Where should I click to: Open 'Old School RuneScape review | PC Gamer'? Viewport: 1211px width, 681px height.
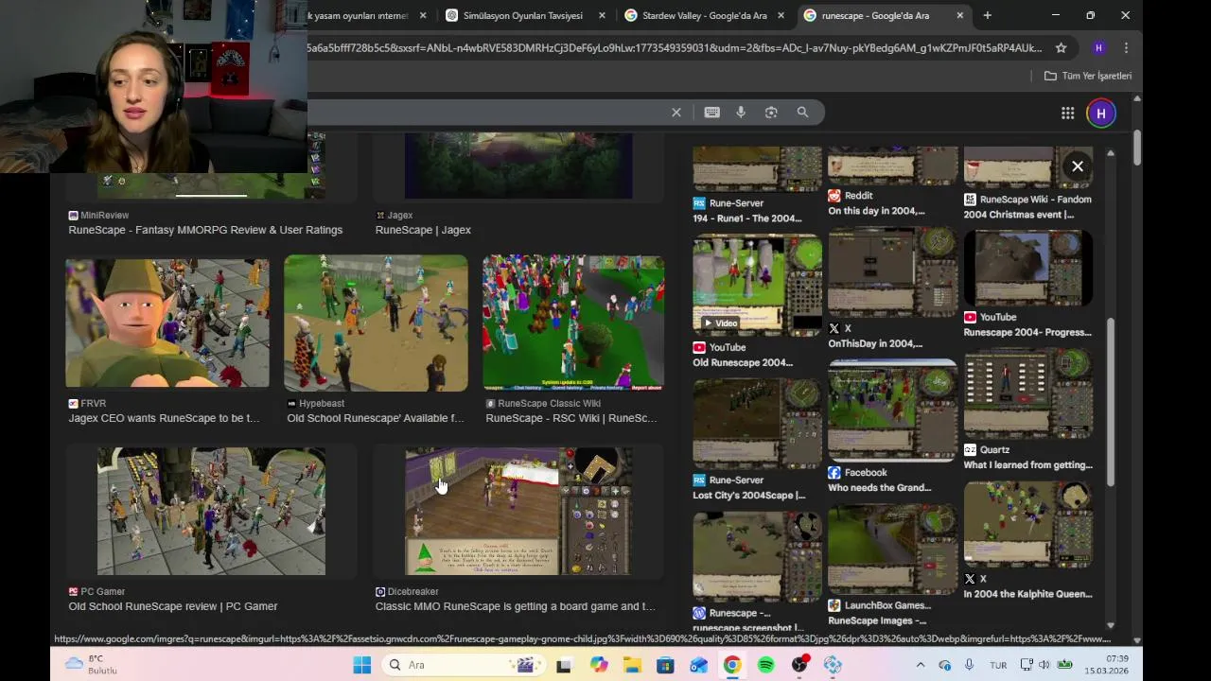(173, 606)
